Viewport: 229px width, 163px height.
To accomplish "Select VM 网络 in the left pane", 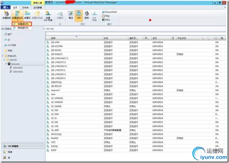I will (x=11, y=45).
